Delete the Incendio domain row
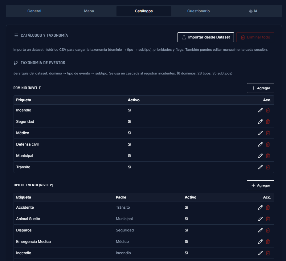The height and width of the screenshot is (261, 286). [268, 110]
